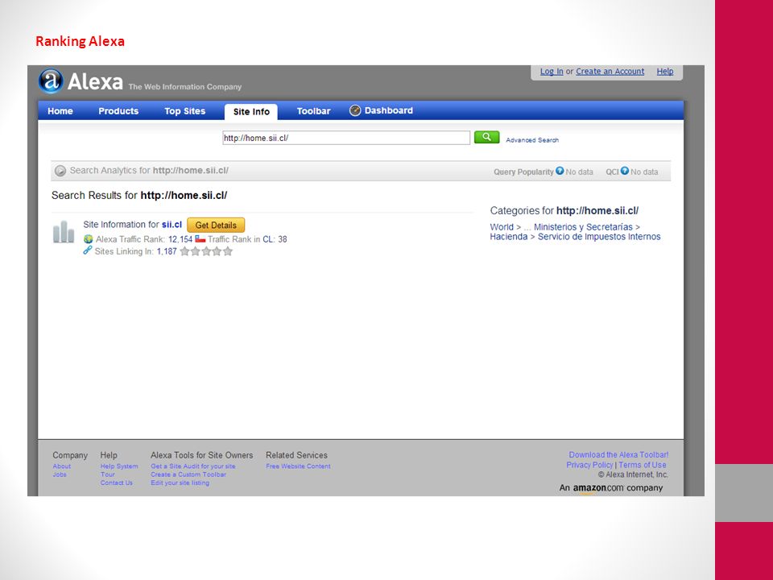Open the World category link
The width and height of the screenshot is (773, 580).
click(502, 227)
